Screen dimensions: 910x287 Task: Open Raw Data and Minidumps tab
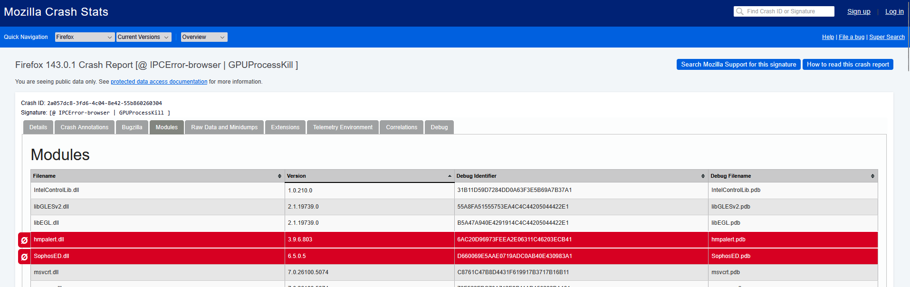point(224,127)
